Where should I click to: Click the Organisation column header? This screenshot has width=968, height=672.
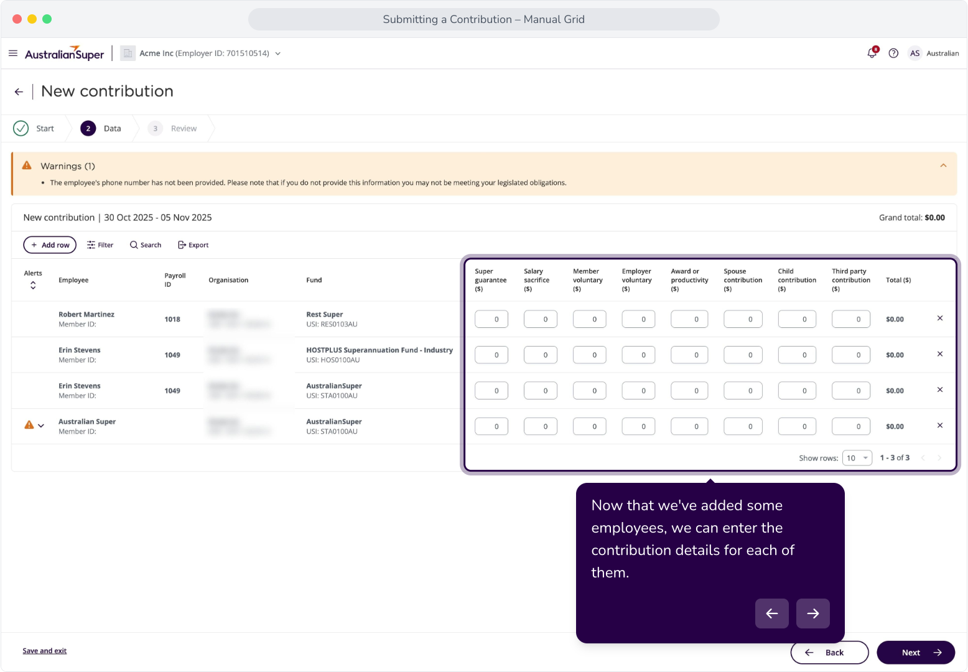tap(228, 280)
